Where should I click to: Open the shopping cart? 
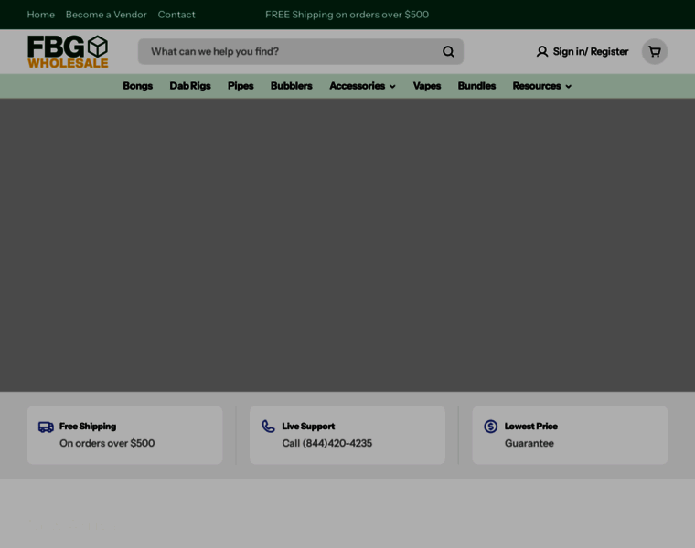[x=655, y=52]
